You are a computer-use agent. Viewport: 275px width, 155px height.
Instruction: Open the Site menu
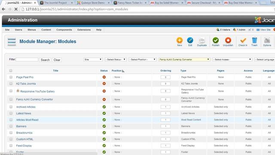[7, 30]
